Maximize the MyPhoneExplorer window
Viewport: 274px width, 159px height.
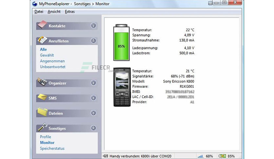(x=225, y=2)
